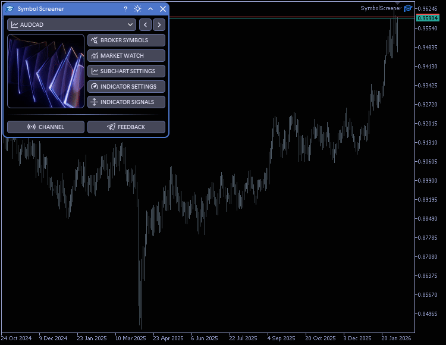446x345 pixels.
Task: Click the 0.92720 price scale label
Action: pos(428,104)
